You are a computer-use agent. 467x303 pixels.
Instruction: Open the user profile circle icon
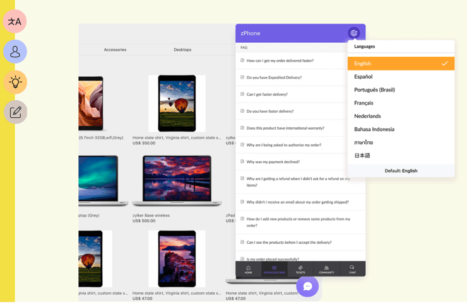(x=15, y=52)
